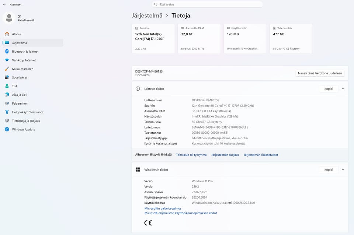Select the Verkko ja Internet icon
Viewport: 354px width, 235px height.
[x=7, y=60]
